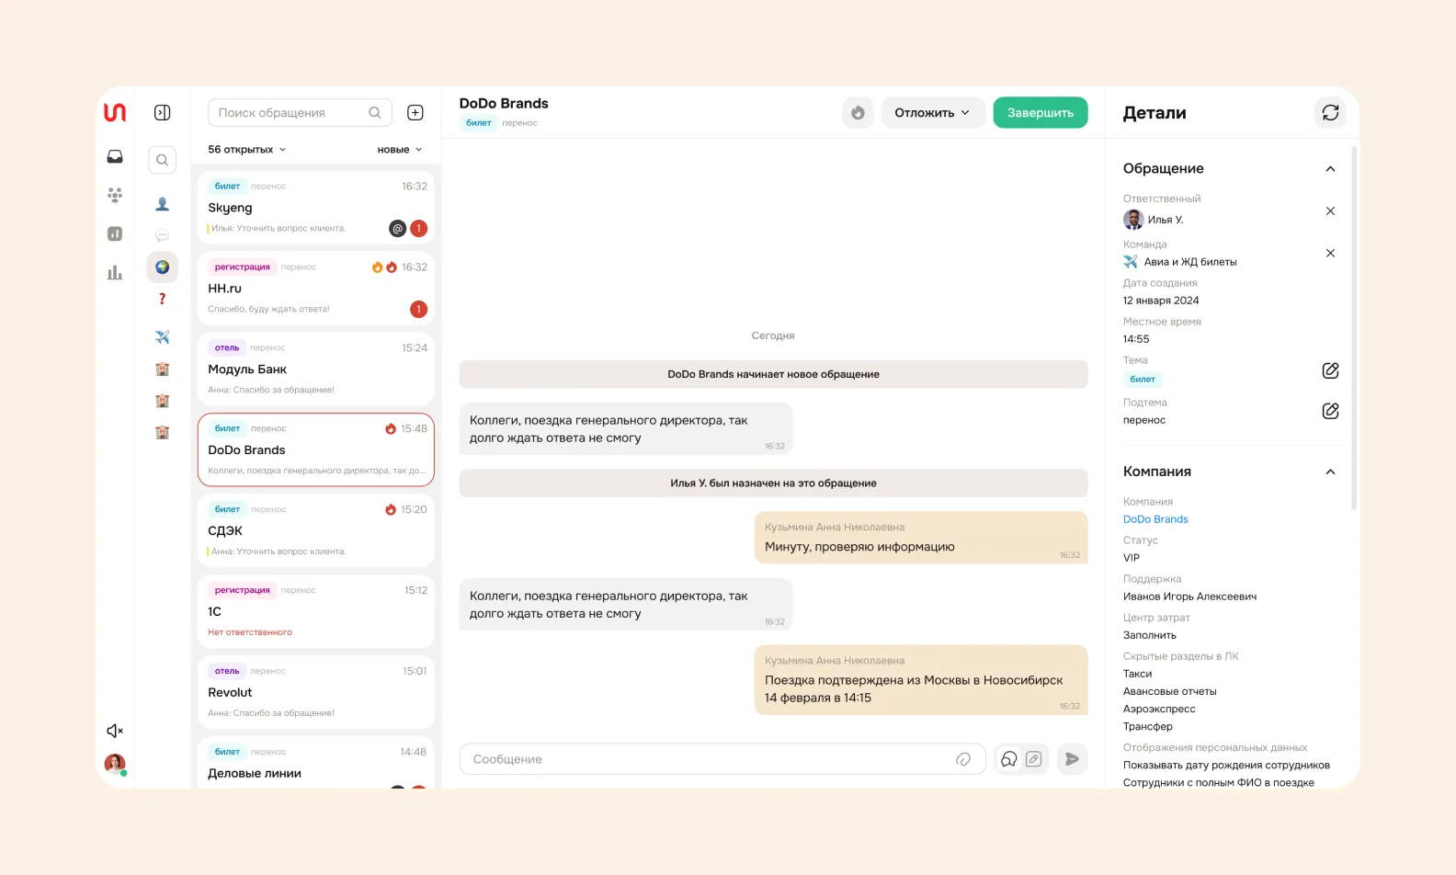Select the speech bubble filter icon
Image resolution: width=1456 pixels, height=875 pixels.
point(163,235)
